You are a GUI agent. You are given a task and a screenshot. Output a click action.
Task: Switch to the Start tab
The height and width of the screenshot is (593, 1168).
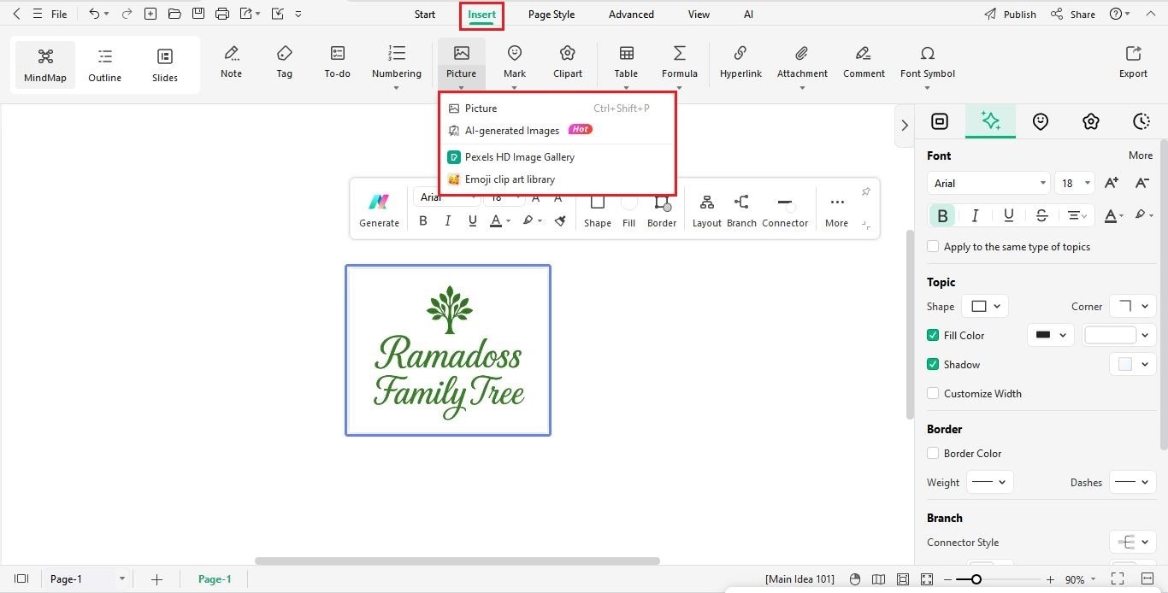tap(425, 15)
